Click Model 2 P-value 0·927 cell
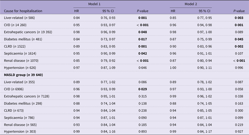 (239, 132)
